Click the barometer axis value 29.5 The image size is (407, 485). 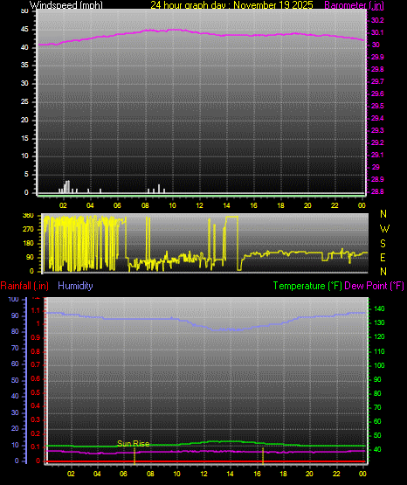[x=377, y=106]
